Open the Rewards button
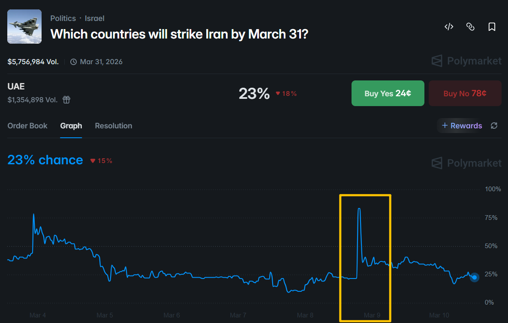The width and height of the screenshot is (508, 323). click(x=462, y=126)
